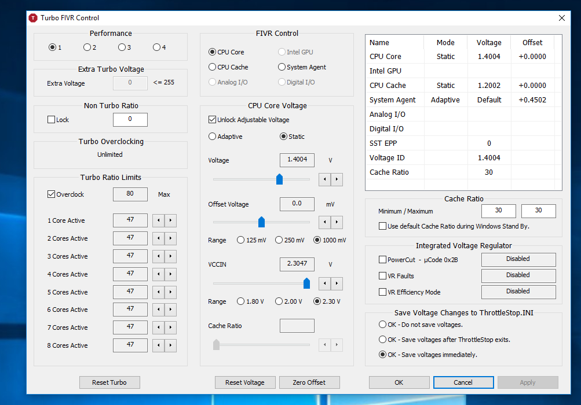Decrease the 4 Cores Active ratio arrow
The height and width of the screenshot is (405, 581).
[158, 274]
